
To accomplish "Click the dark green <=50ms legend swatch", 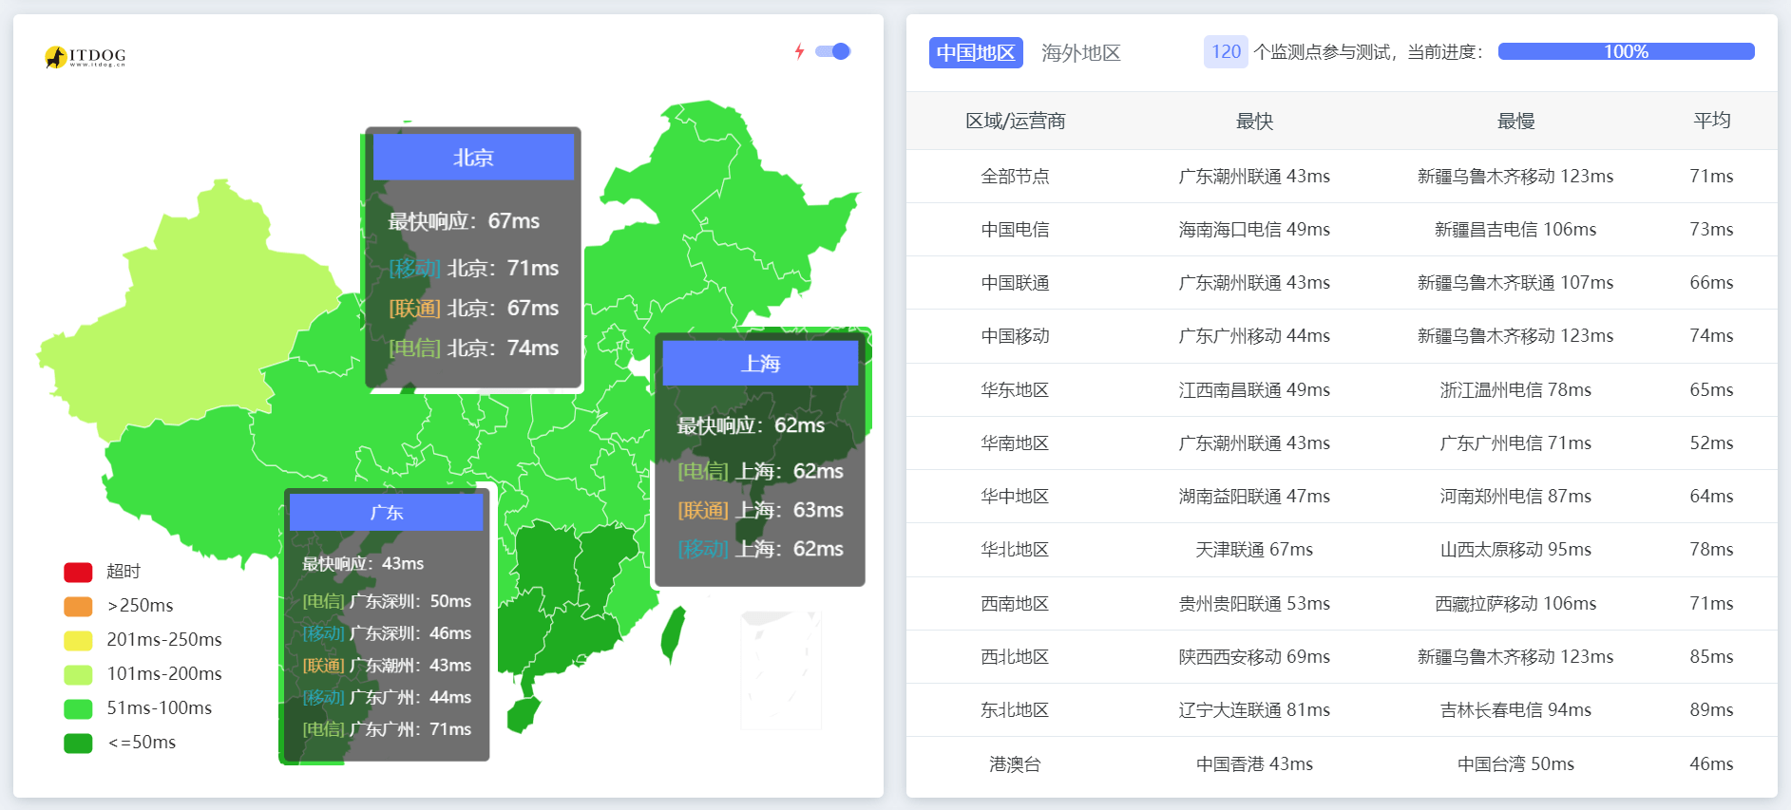I will 78,743.
